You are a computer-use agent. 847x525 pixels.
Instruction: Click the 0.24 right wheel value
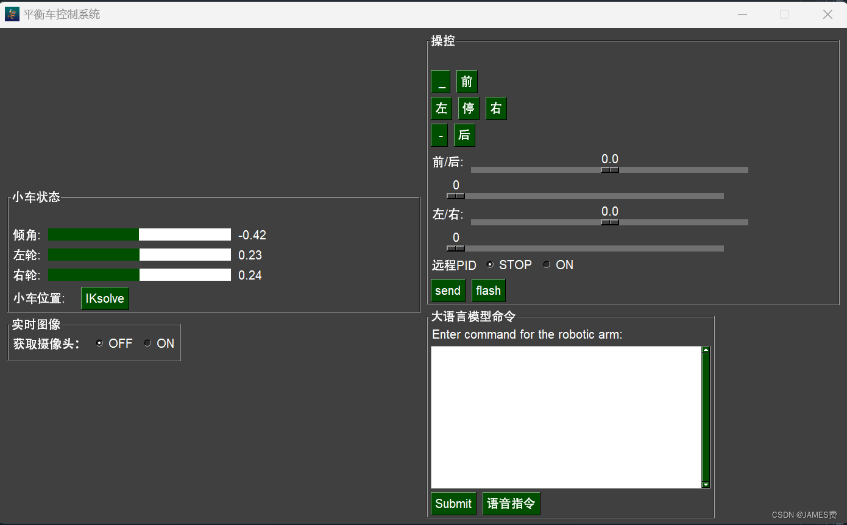250,275
